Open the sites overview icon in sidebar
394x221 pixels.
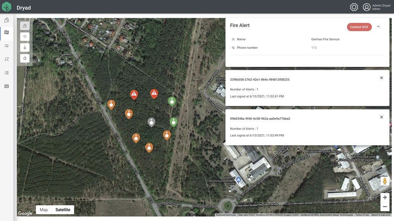(x=7, y=20)
